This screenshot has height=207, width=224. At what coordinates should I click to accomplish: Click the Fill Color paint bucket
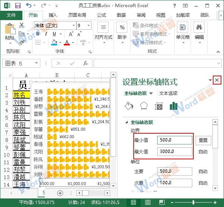tap(54, 42)
